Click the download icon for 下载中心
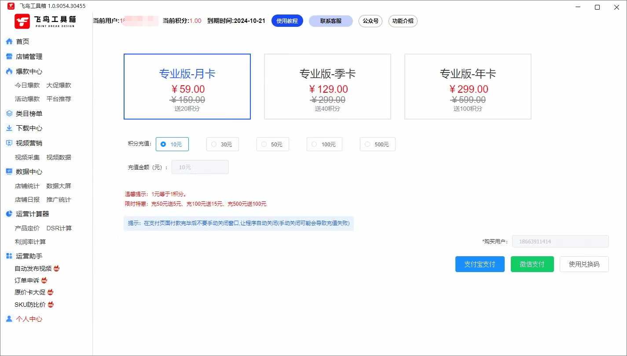The image size is (627, 356). click(x=9, y=128)
